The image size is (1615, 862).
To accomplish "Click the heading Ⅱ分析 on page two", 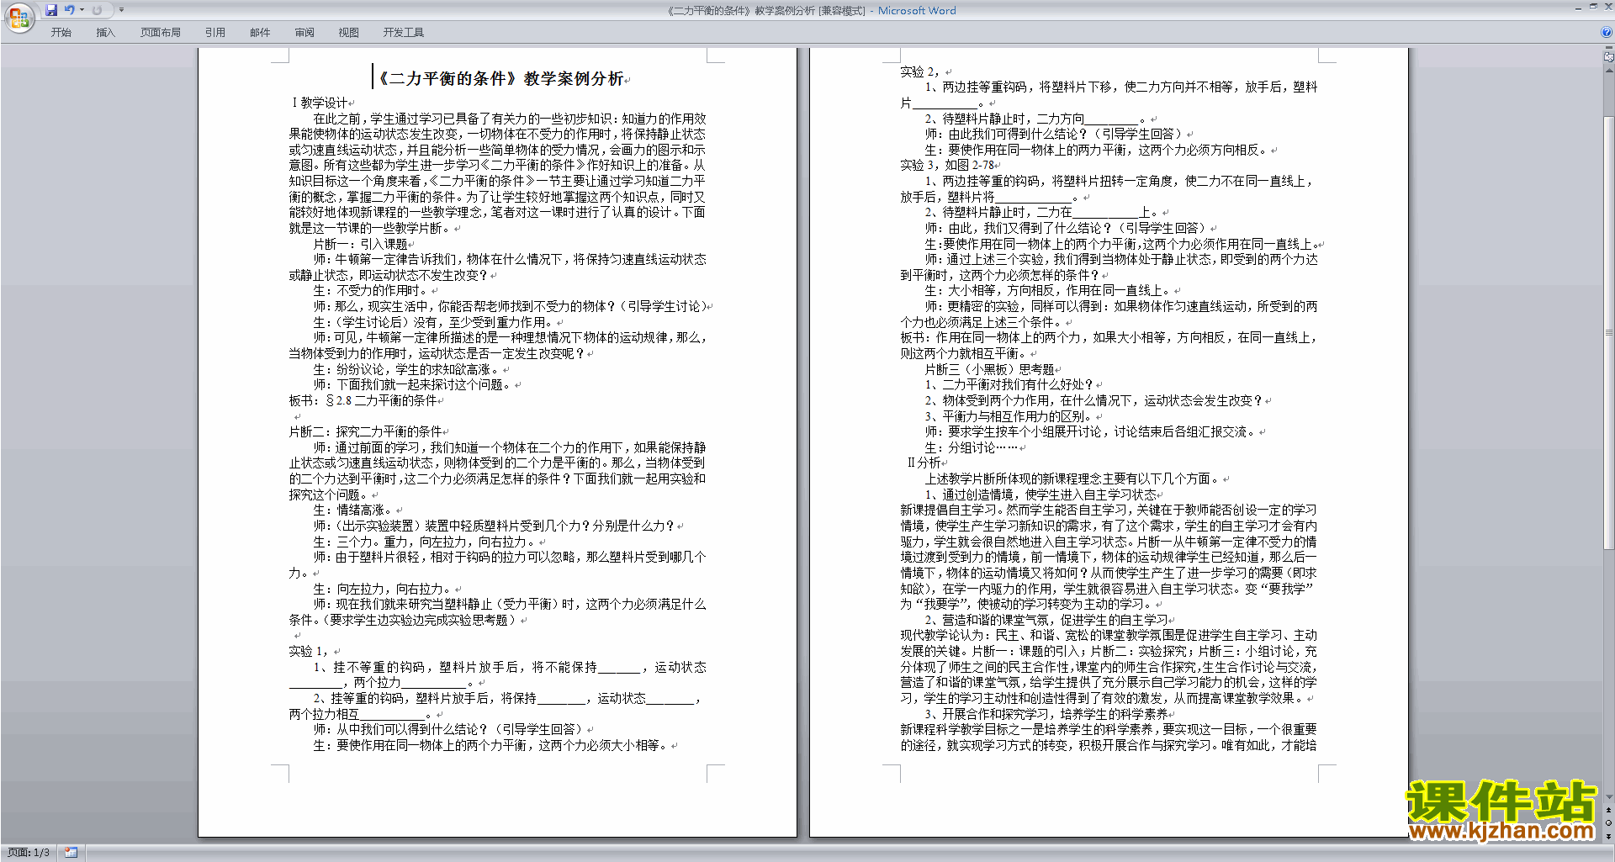I will tap(924, 463).
